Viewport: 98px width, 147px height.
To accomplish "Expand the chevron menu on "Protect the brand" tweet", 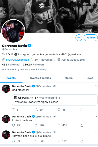I will coord(96,116).
